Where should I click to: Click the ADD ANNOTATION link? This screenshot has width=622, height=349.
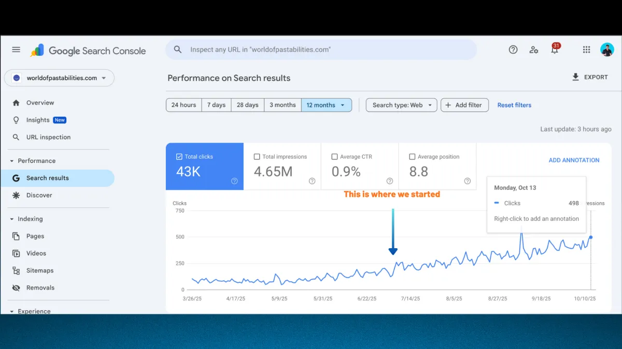click(x=574, y=160)
